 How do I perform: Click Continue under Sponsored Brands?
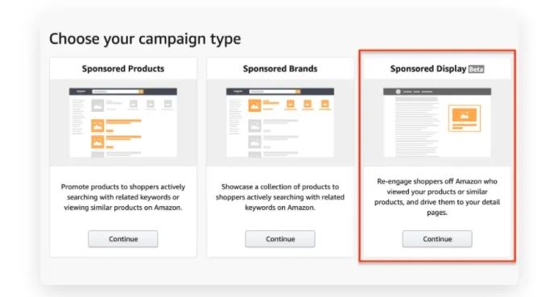(x=280, y=239)
